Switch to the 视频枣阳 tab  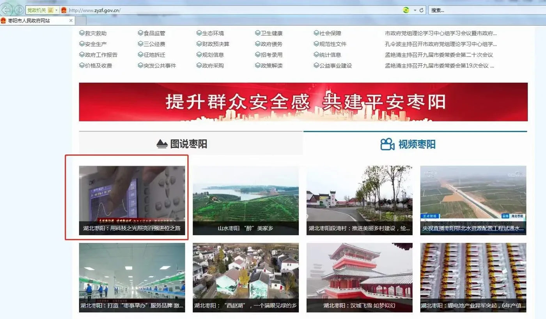click(x=415, y=143)
